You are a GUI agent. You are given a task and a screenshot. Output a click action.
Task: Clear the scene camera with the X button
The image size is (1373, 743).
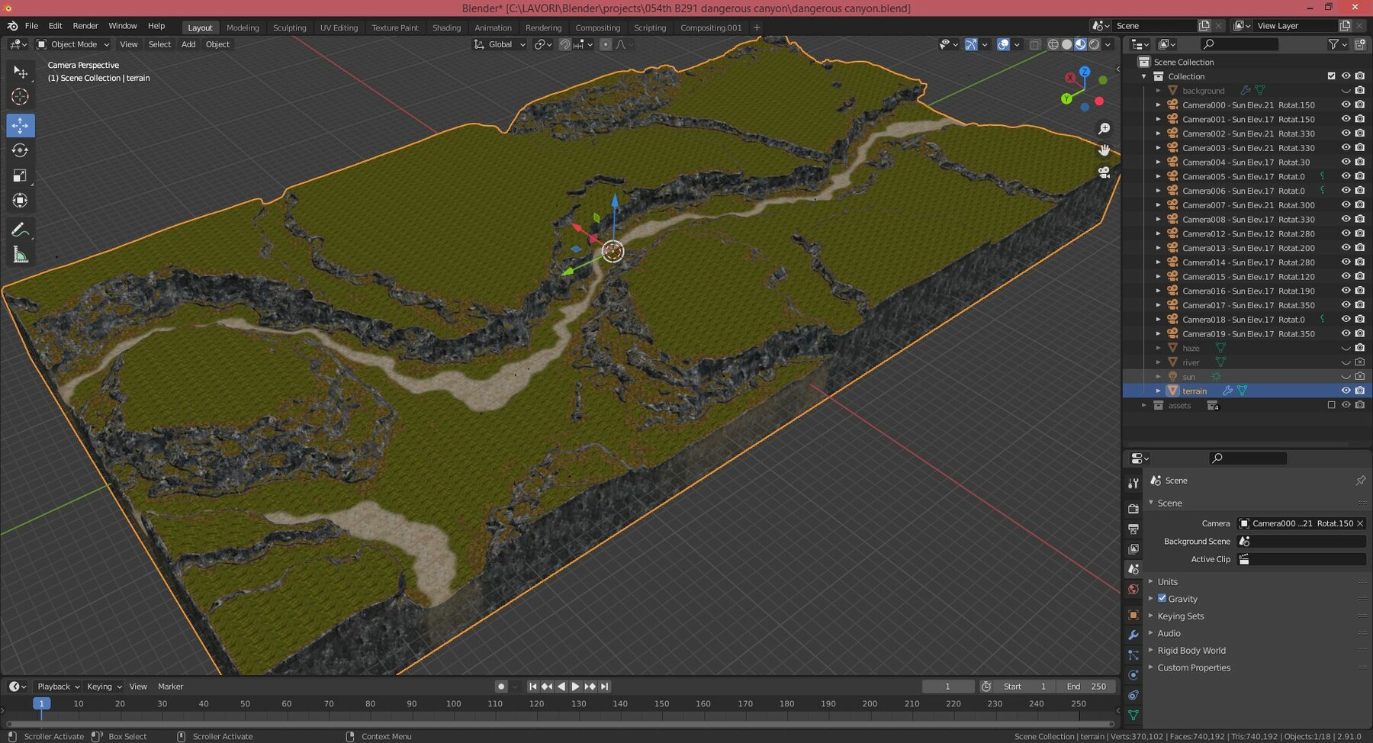1360,523
